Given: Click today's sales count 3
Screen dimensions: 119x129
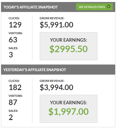Looking at the screenshot, I should pos(11,55).
